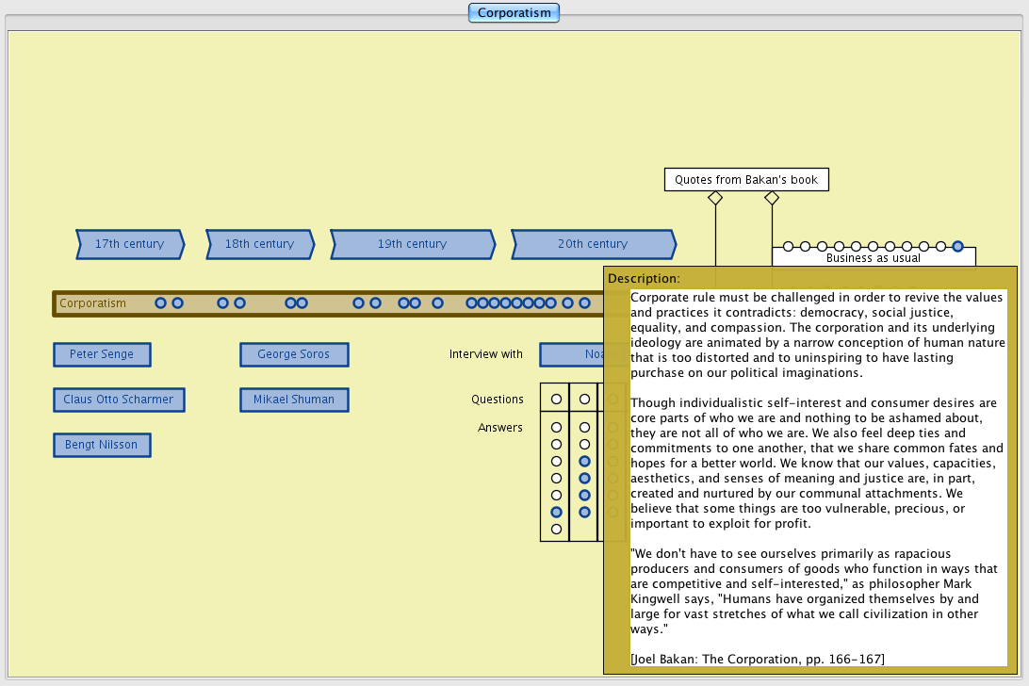Select the top circle in second Answers column
Image resolution: width=1029 pixels, height=686 pixels.
click(x=584, y=427)
